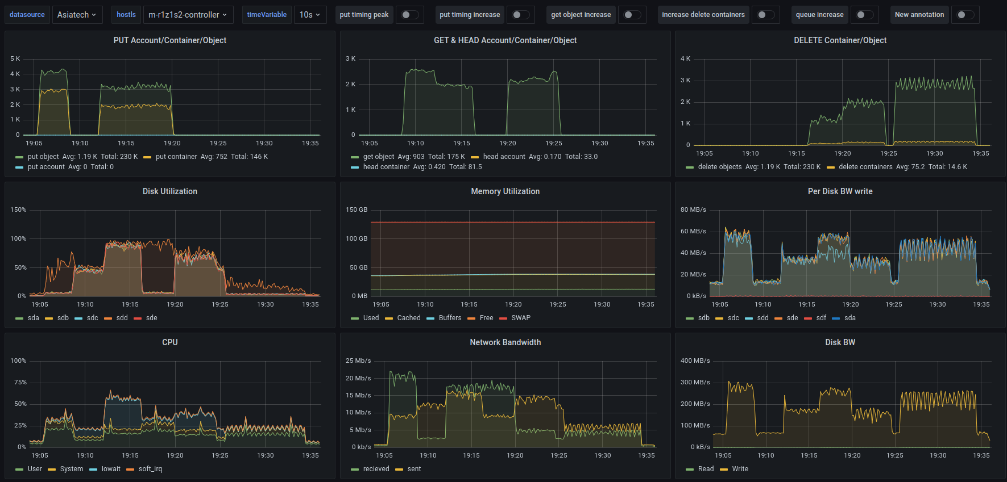Turn on the get object increase switch
The width and height of the screenshot is (1007, 482).
(632, 15)
